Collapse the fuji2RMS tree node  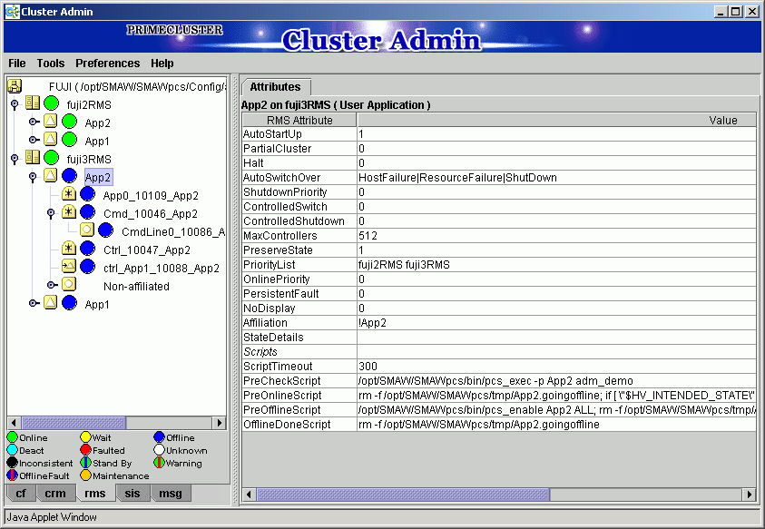click(x=15, y=104)
